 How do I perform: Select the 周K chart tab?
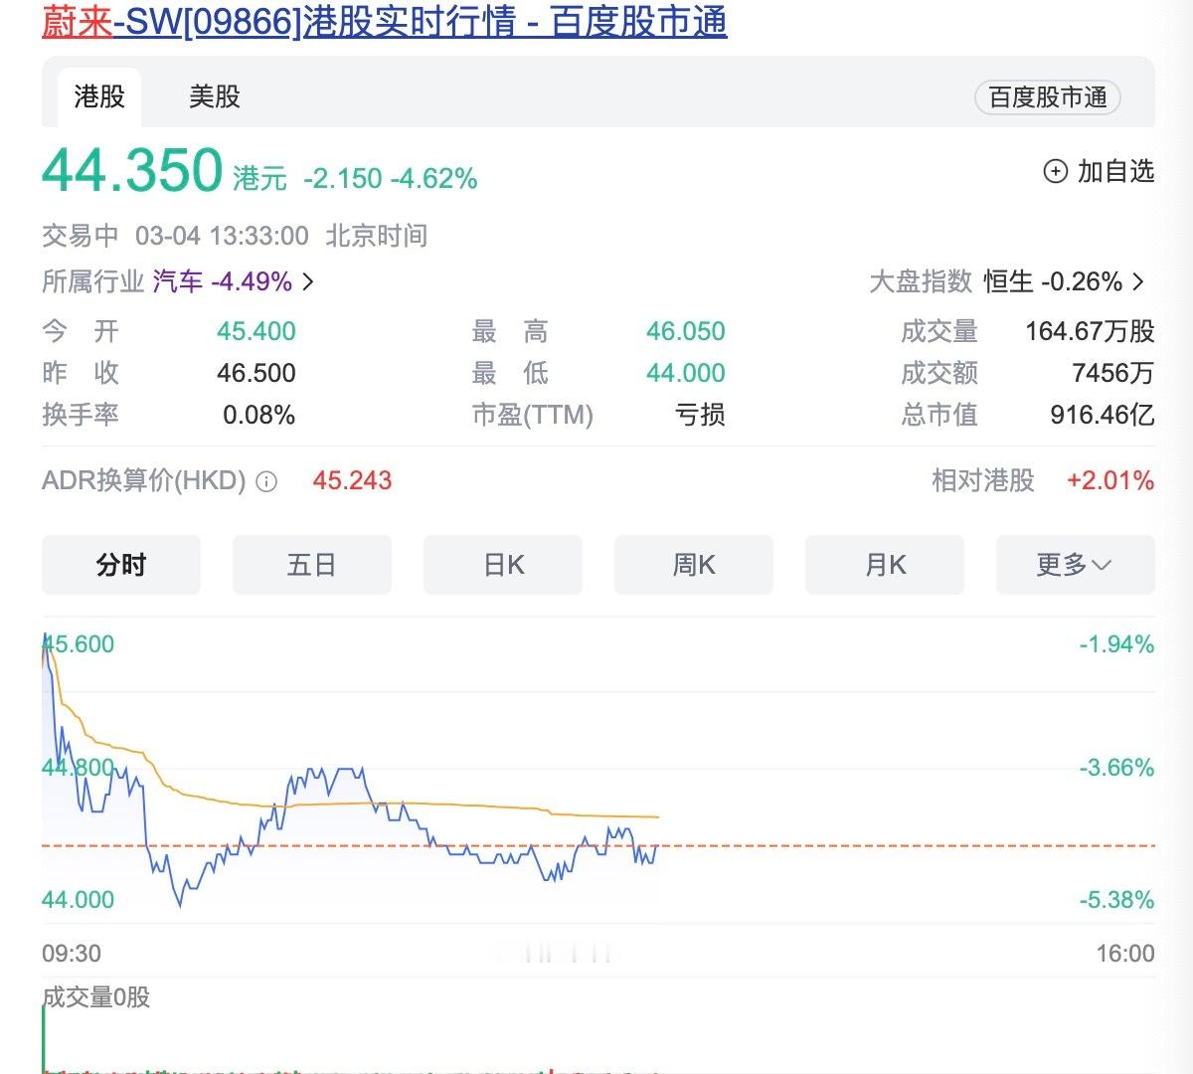tap(694, 565)
